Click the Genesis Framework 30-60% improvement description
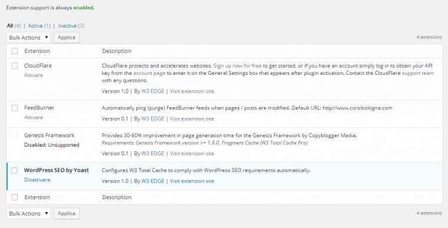Screen dimensions: 448x228 (229, 136)
